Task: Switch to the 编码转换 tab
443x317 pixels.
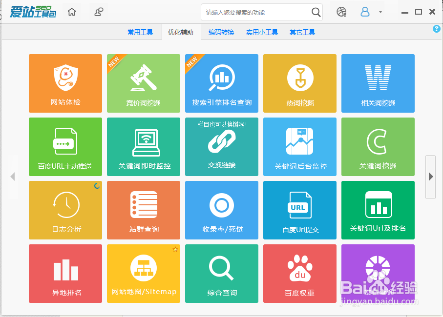Action: coord(221,32)
